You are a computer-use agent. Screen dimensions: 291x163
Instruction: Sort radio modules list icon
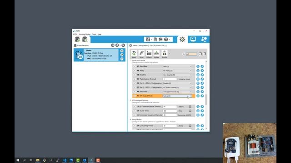coord(117,45)
